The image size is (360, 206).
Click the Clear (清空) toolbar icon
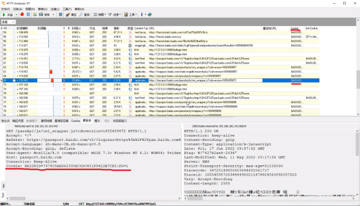point(68,14)
